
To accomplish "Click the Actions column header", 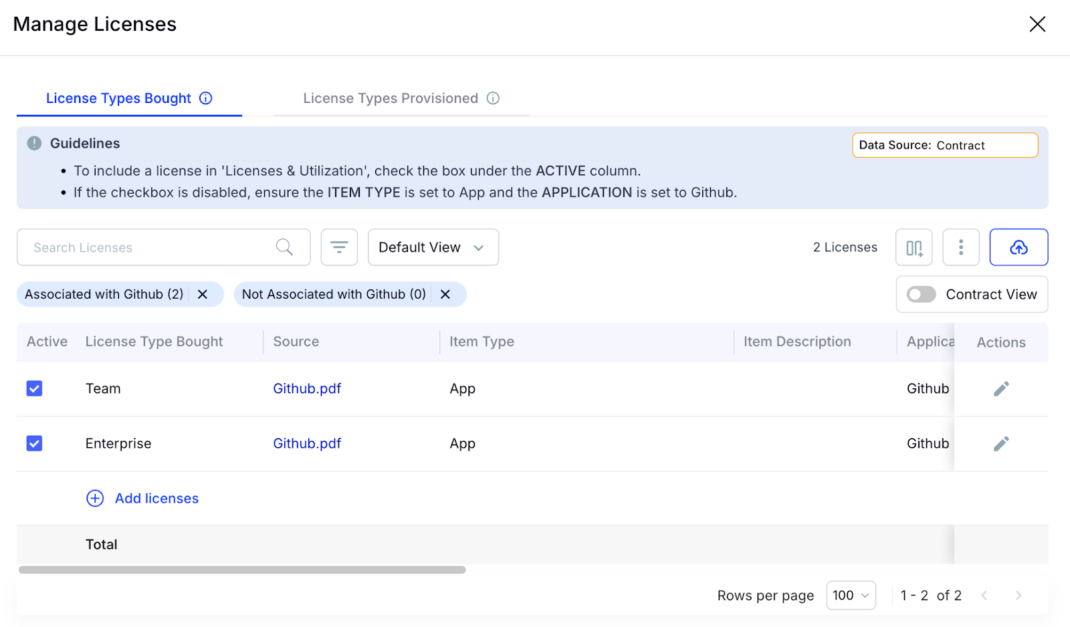I will click(x=1001, y=342).
